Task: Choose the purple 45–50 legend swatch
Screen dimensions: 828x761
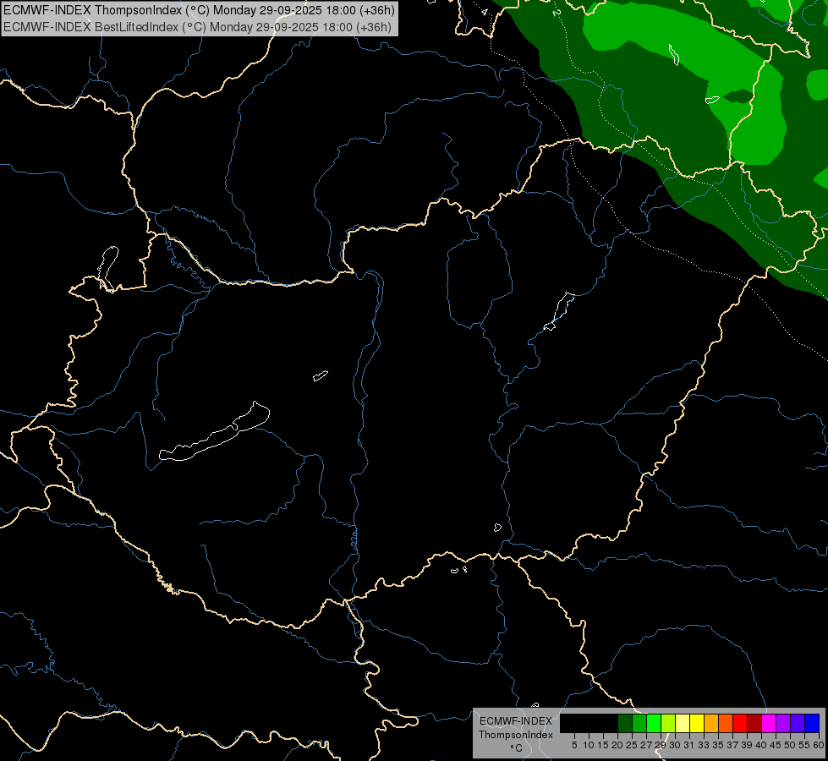Action: tap(782, 724)
